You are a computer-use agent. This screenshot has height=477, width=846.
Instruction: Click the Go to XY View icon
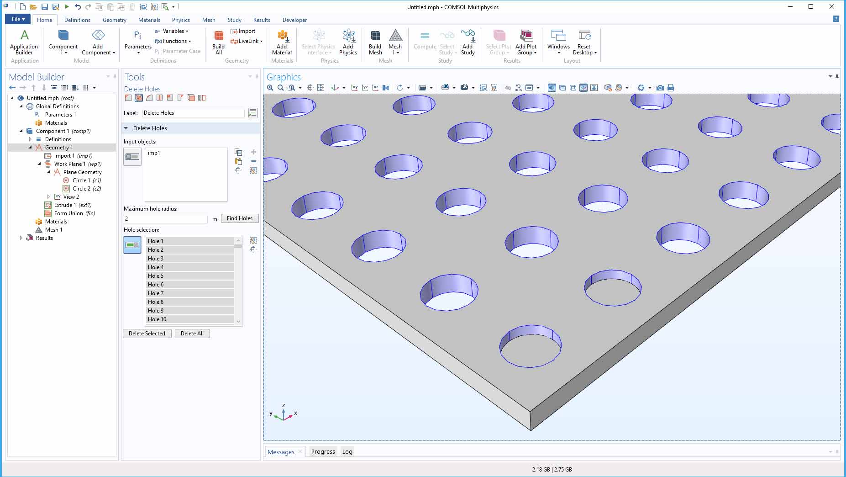[x=355, y=88]
